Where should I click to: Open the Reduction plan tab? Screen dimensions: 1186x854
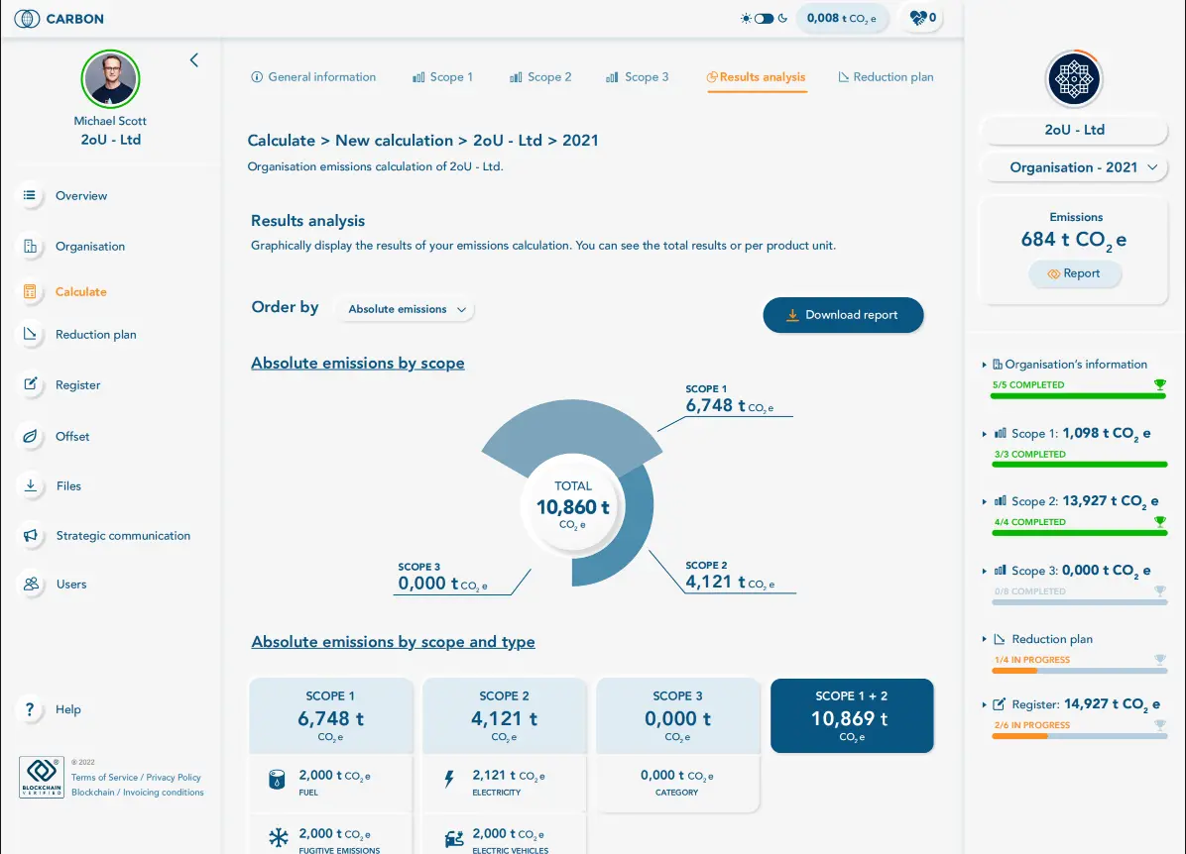[x=886, y=76]
